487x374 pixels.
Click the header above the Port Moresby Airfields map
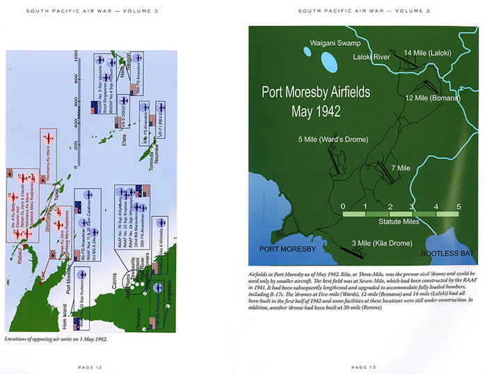coord(364,11)
